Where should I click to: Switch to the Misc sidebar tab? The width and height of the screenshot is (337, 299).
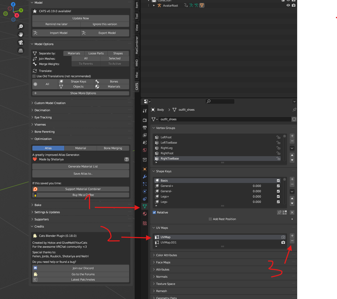[137, 75]
